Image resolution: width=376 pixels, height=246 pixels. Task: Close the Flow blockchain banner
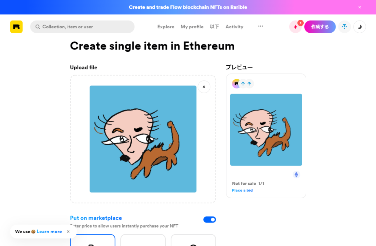click(x=359, y=7)
